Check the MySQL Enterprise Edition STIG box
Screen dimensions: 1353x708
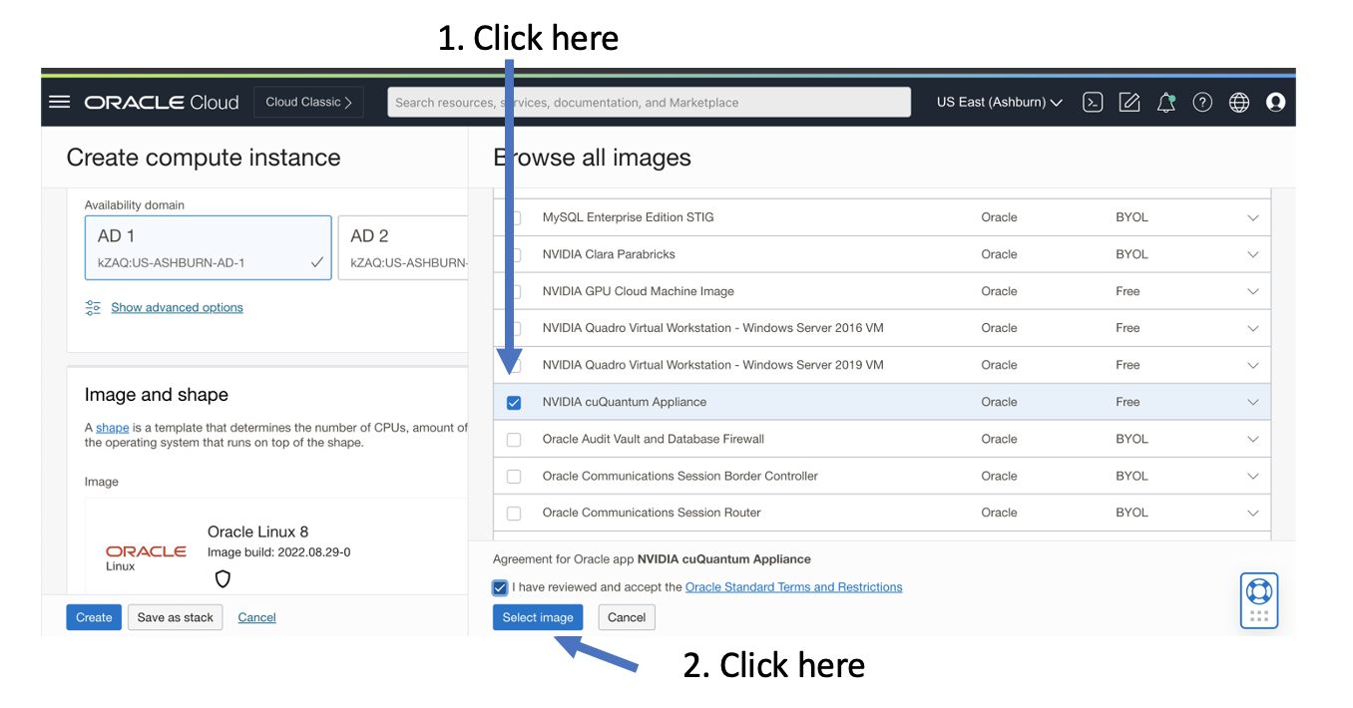click(x=514, y=217)
